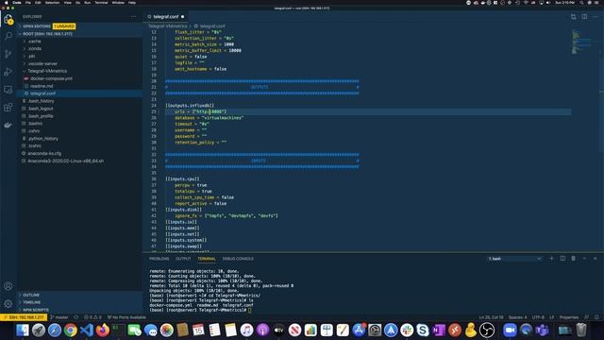Click errors and warnings count in status bar

[x=92, y=317]
